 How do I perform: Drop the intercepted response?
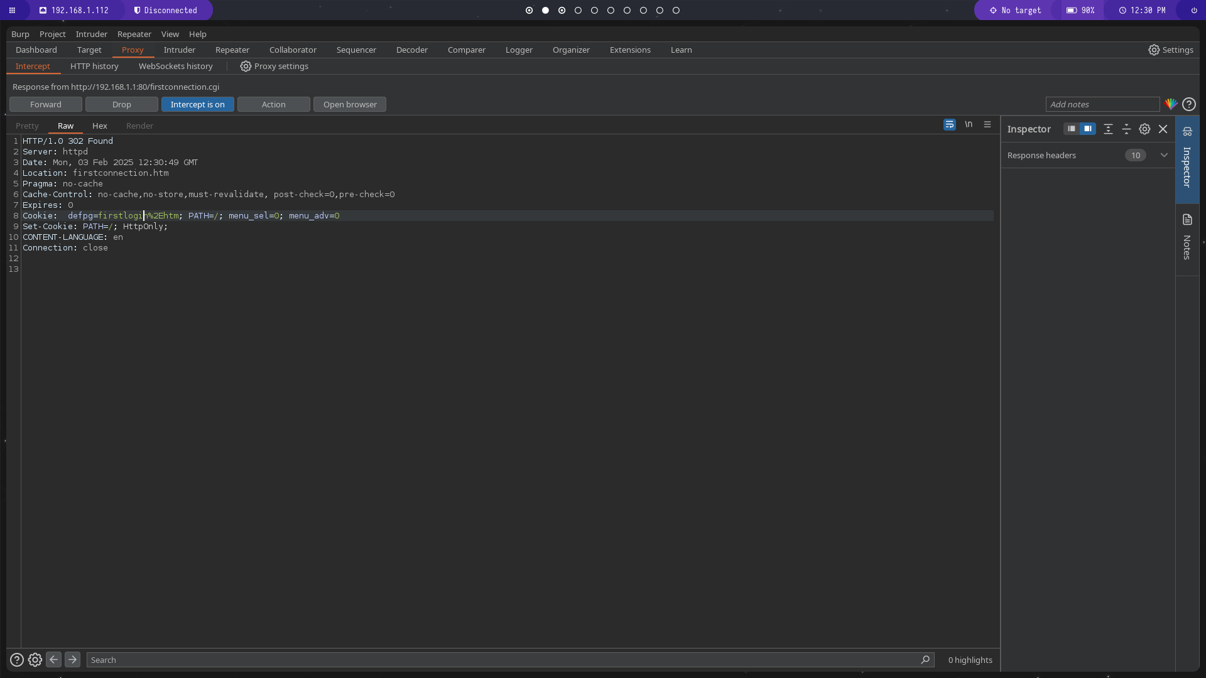122,104
